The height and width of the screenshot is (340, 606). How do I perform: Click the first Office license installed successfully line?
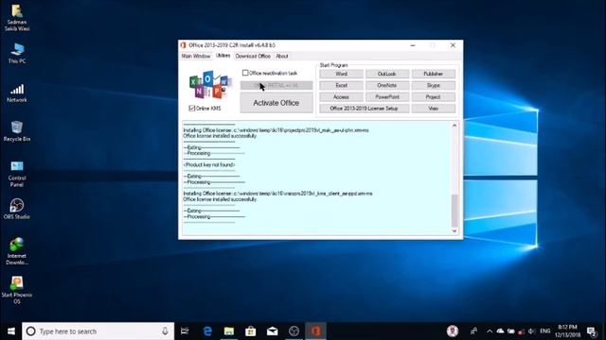(220, 136)
